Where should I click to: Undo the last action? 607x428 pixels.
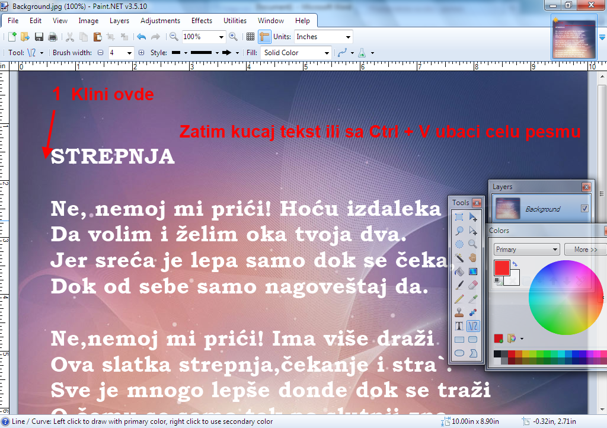141,37
